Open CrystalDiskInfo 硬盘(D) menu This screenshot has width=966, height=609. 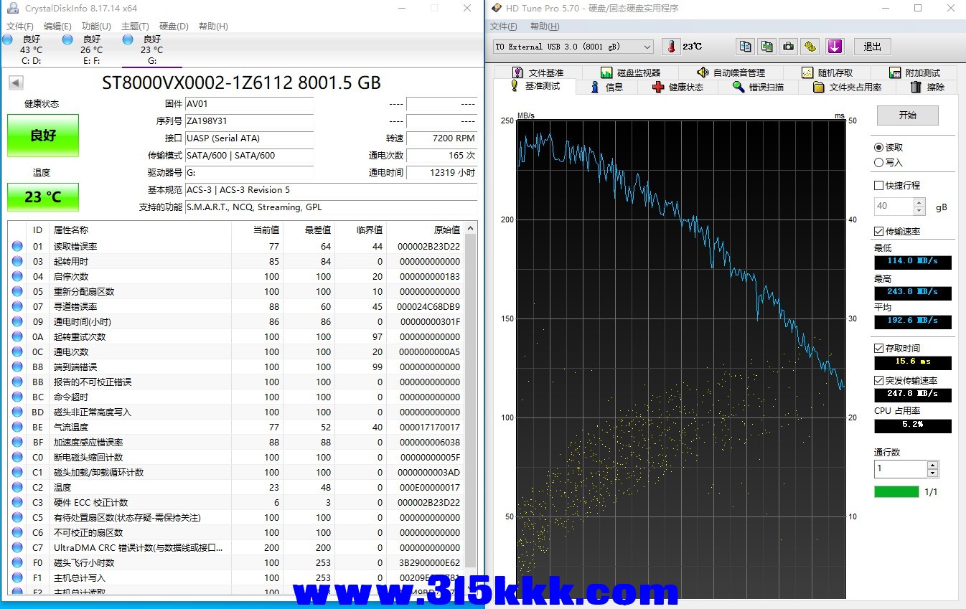174,27
